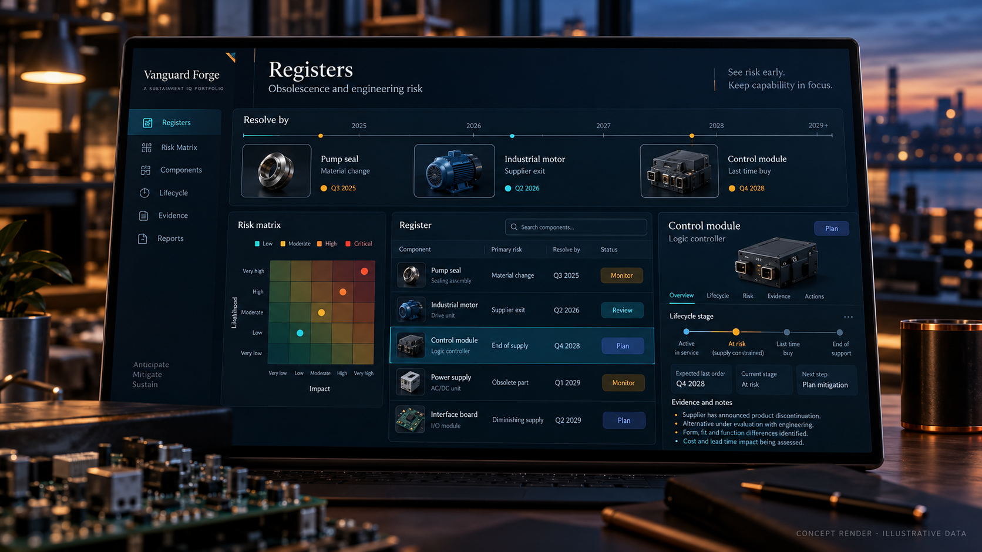The width and height of the screenshot is (982, 552).
Task: Click the 'Obsolete part' risk cell
Action: click(x=510, y=383)
